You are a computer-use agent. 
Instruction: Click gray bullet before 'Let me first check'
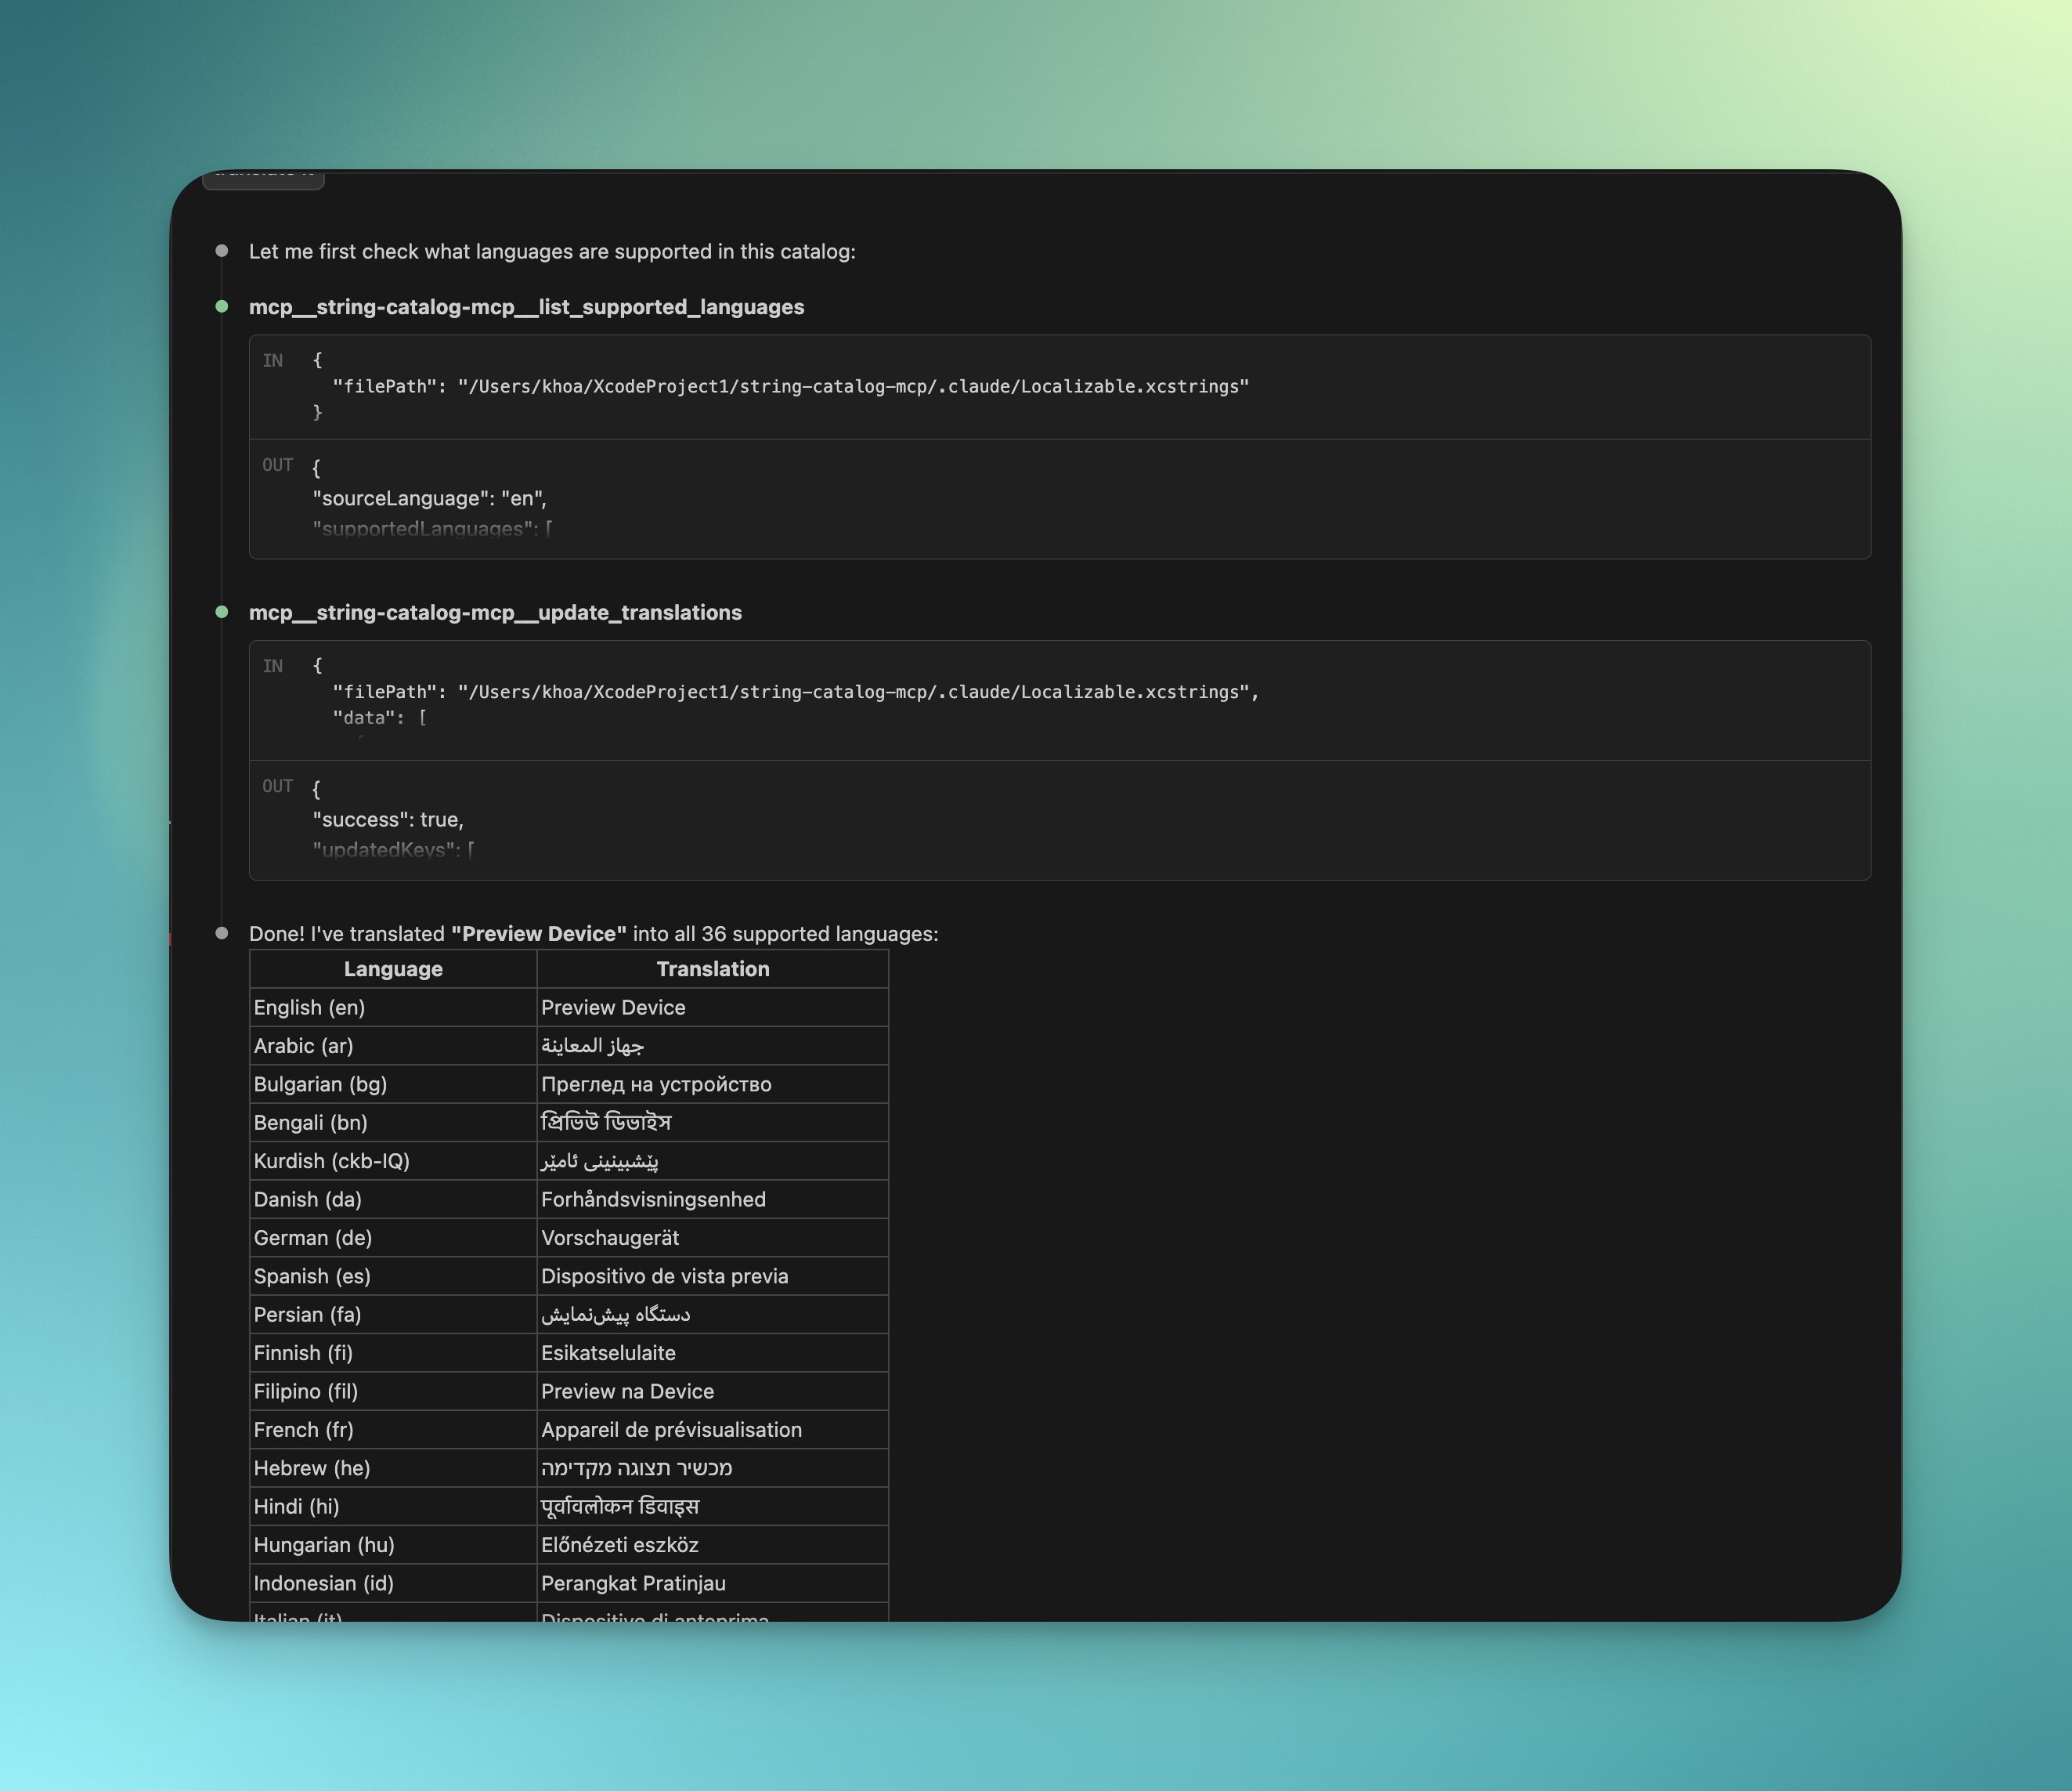(x=222, y=251)
